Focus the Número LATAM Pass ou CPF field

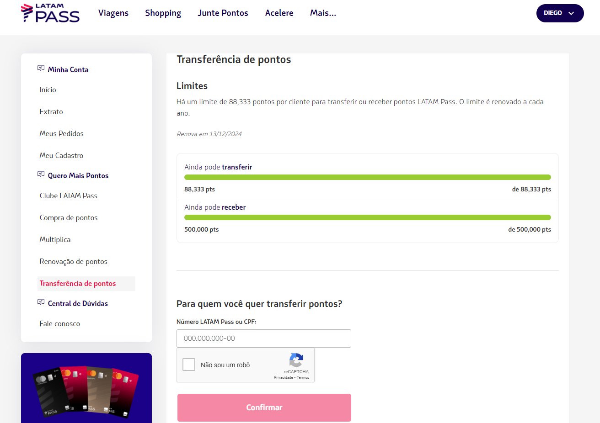[x=264, y=338]
